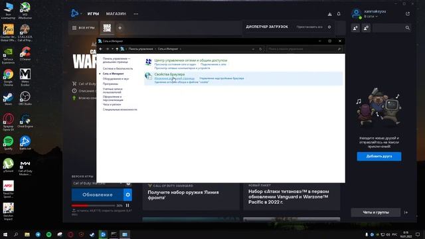Click the red update progress bar
Screen dimensions: 425x239
pyautogui.click(x=93, y=206)
